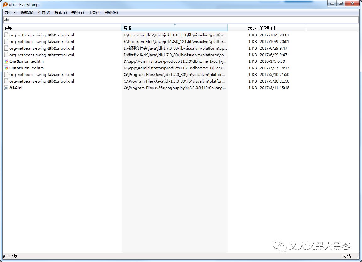362x262 pixels.
Task: Open the 书签(B) menu
Action: [x=78, y=13]
